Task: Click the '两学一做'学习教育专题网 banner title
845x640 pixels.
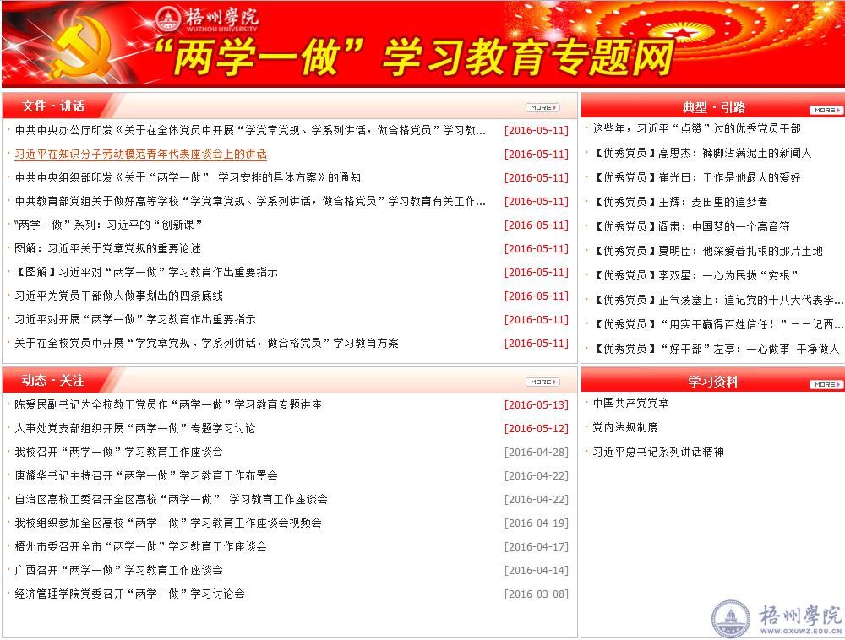Action: tap(414, 57)
